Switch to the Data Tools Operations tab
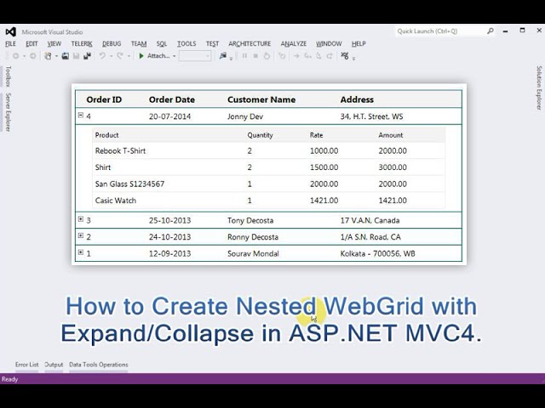 99,365
